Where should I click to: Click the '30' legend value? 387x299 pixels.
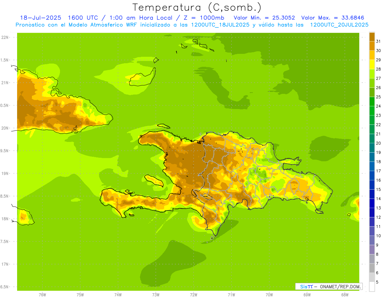378,51
